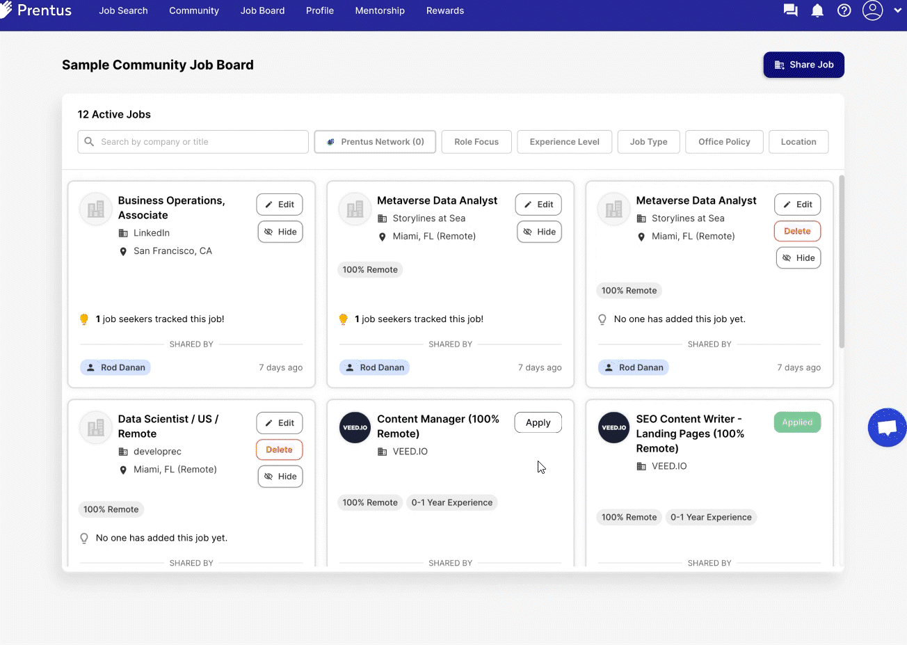The width and height of the screenshot is (907, 645).
Task: Click the lightbulb icon on Data Scientist card
Action: tap(84, 538)
